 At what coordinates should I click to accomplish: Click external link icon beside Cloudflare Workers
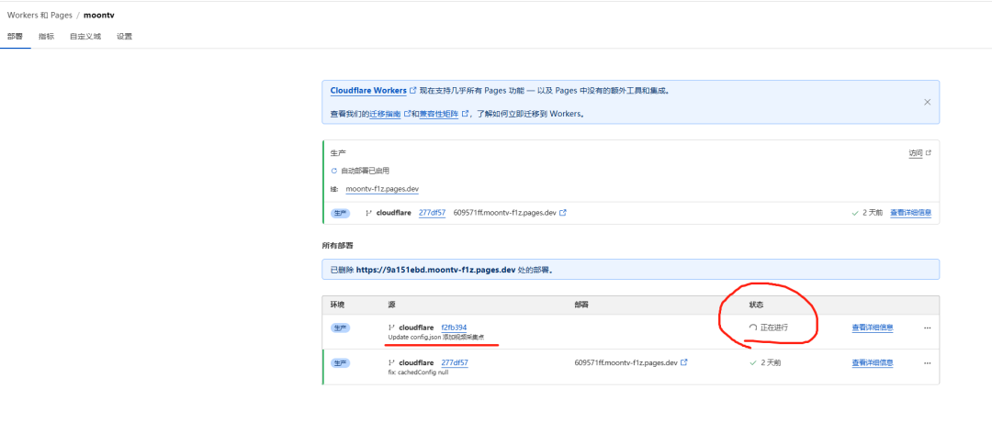(x=412, y=91)
